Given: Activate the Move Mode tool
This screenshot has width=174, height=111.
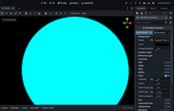Looking at the screenshot, I should click(x=7, y=13).
